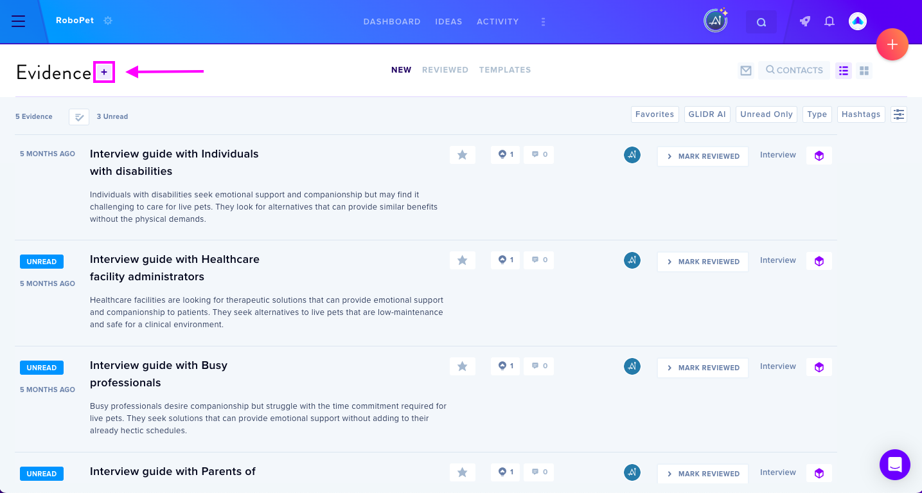Open the rocket launch icon

pos(804,21)
